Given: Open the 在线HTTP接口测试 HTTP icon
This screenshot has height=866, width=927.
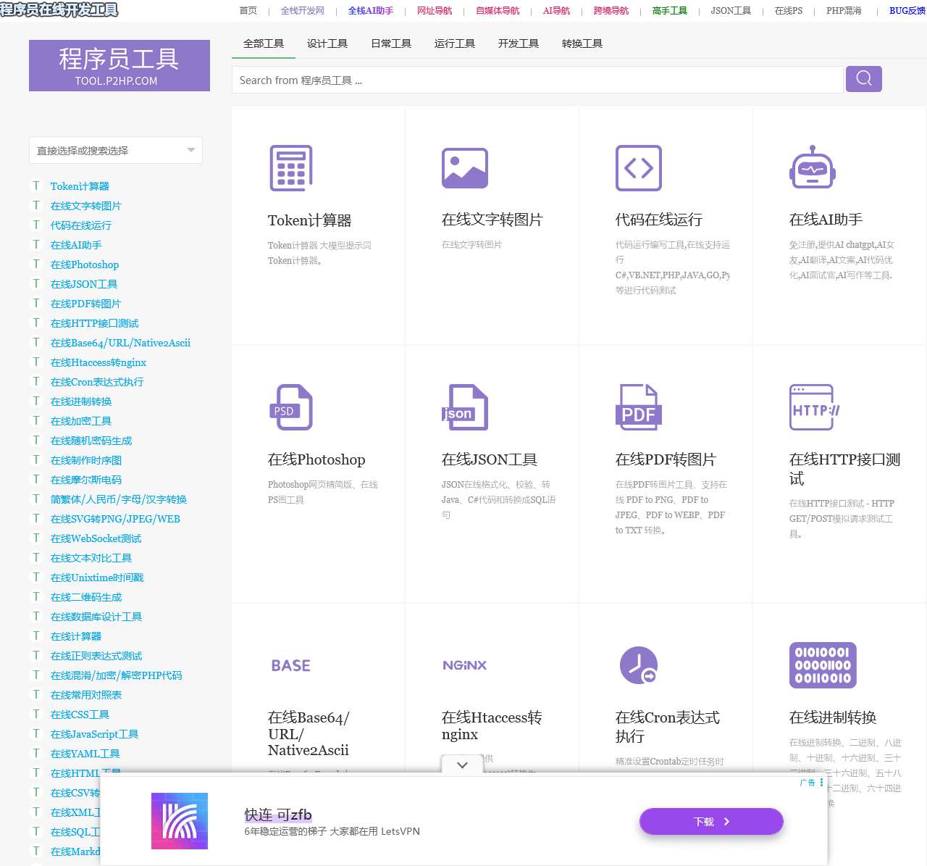Looking at the screenshot, I should pyautogui.click(x=814, y=407).
